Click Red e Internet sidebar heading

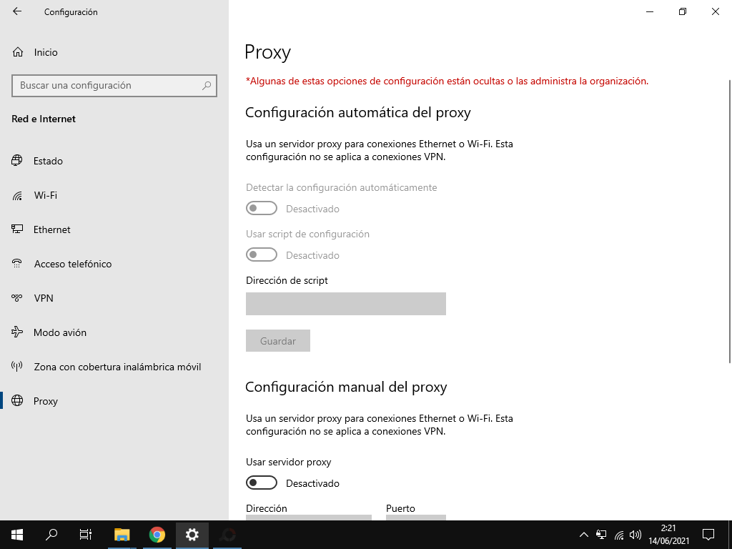click(44, 119)
